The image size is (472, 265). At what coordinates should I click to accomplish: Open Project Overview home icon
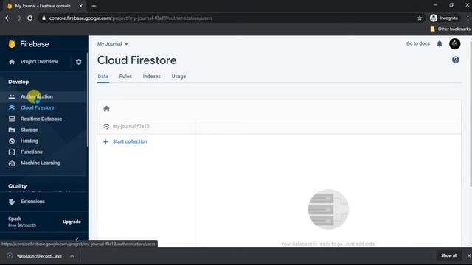[x=12, y=62]
